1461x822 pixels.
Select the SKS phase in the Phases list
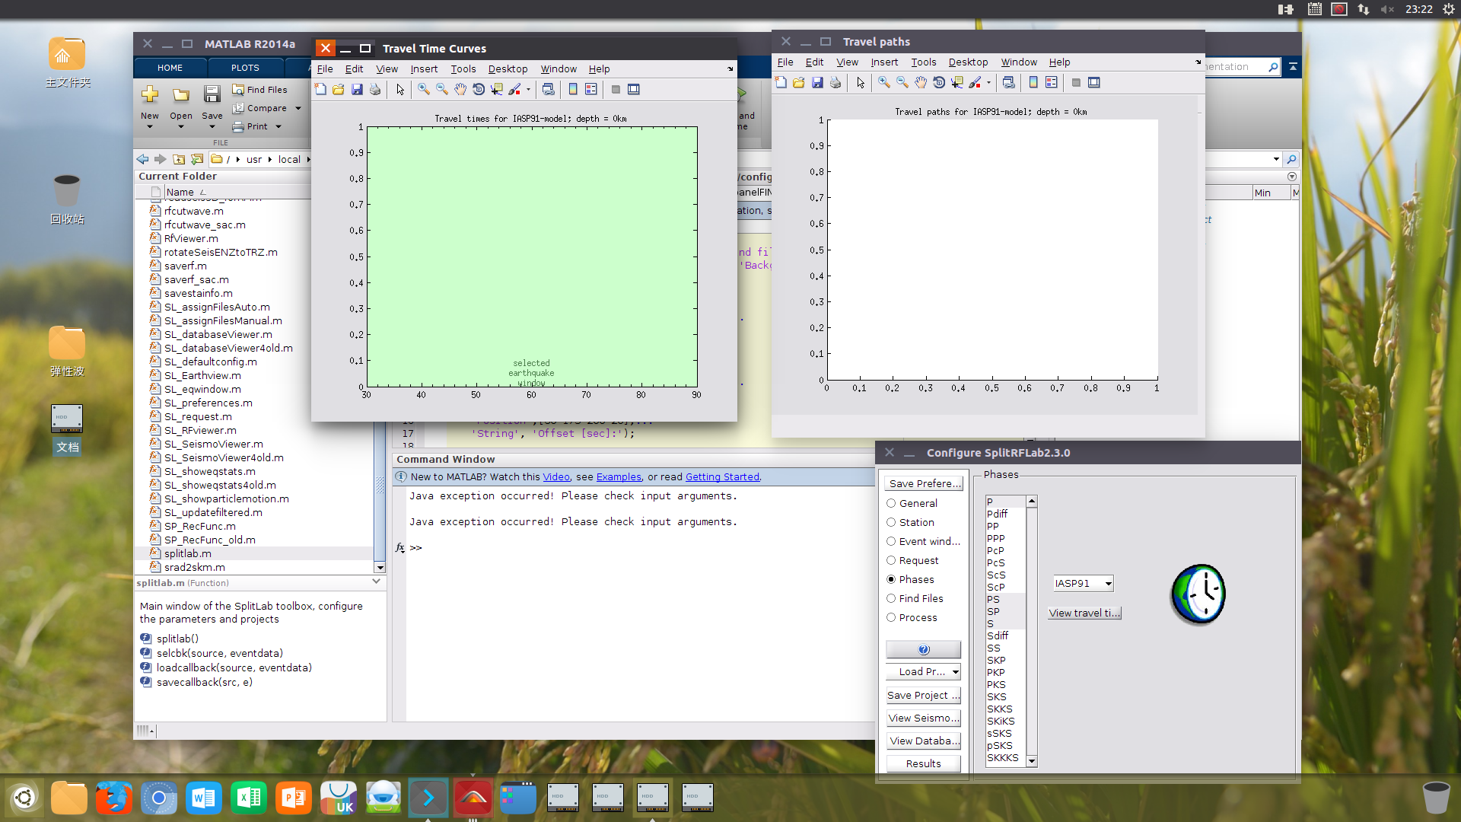point(997,696)
